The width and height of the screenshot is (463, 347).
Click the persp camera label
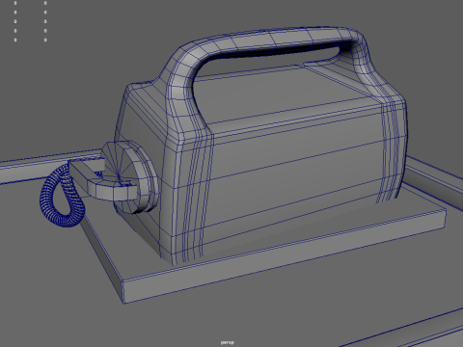pos(228,342)
